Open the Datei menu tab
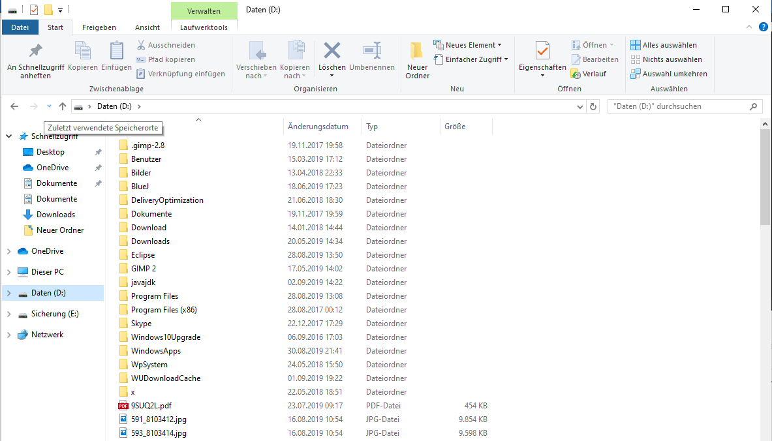772x441 pixels. (x=20, y=27)
